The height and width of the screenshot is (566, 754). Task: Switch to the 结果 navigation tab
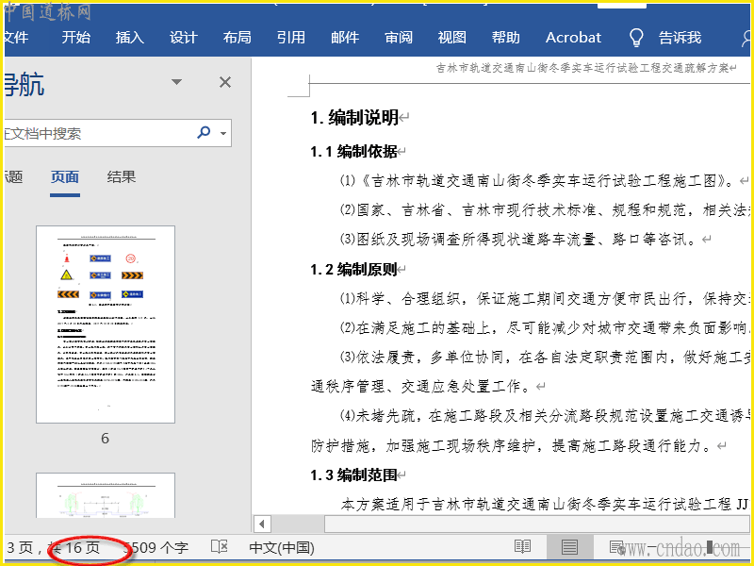(122, 177)
